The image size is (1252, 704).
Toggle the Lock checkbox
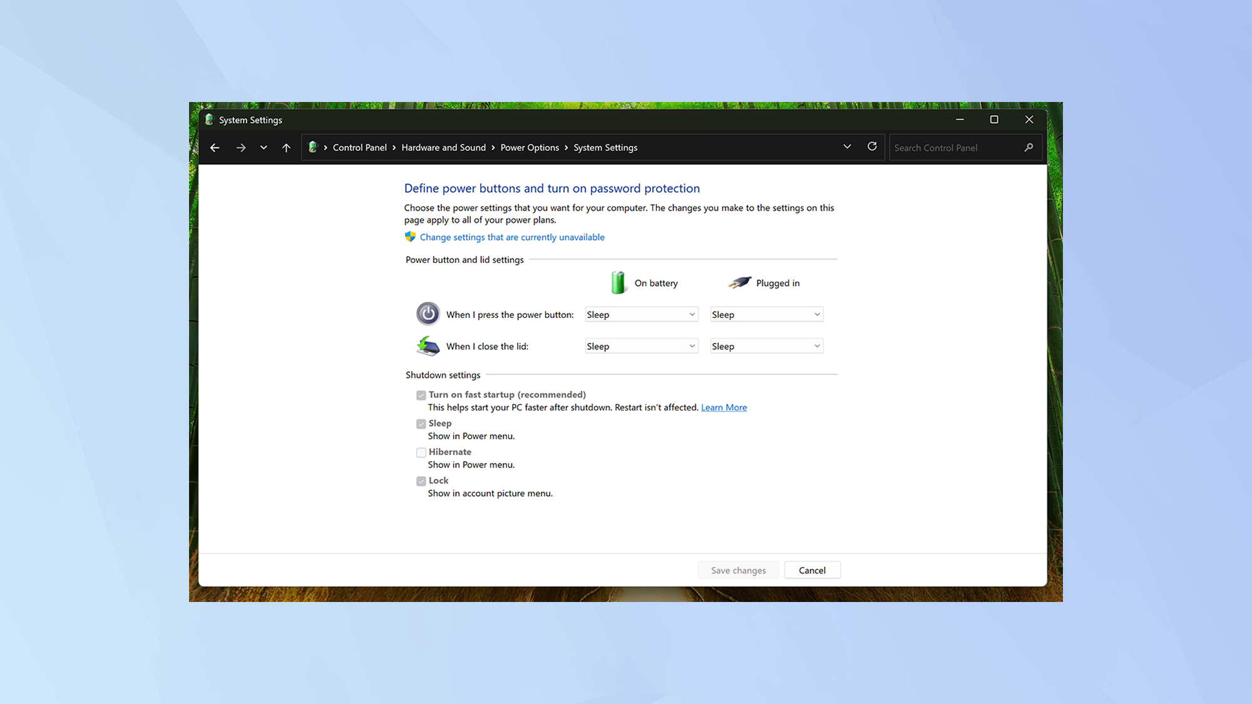[x=421, y=481]
